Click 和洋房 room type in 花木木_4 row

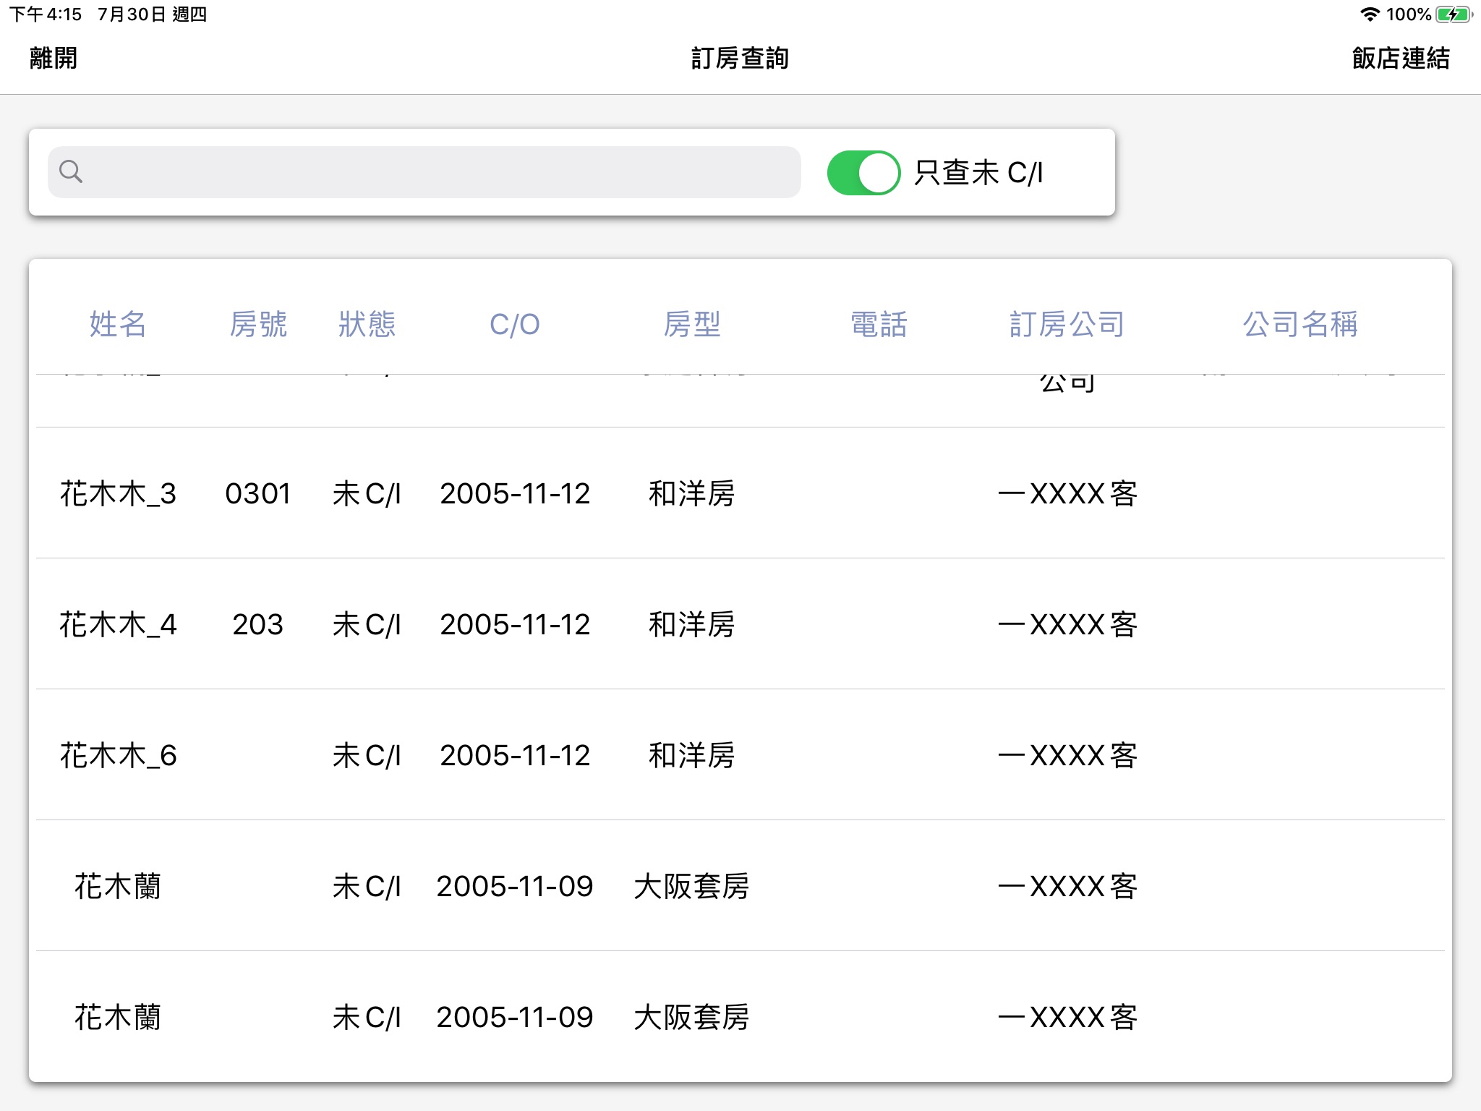click(x=692, y=624)
